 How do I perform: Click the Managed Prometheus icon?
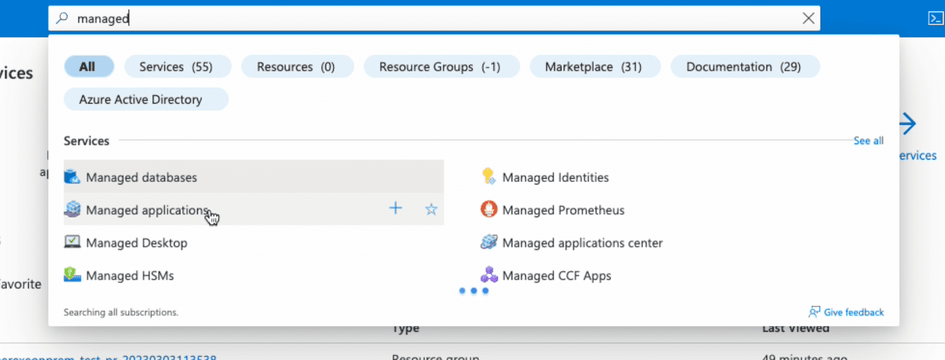(x=489, y=210)
